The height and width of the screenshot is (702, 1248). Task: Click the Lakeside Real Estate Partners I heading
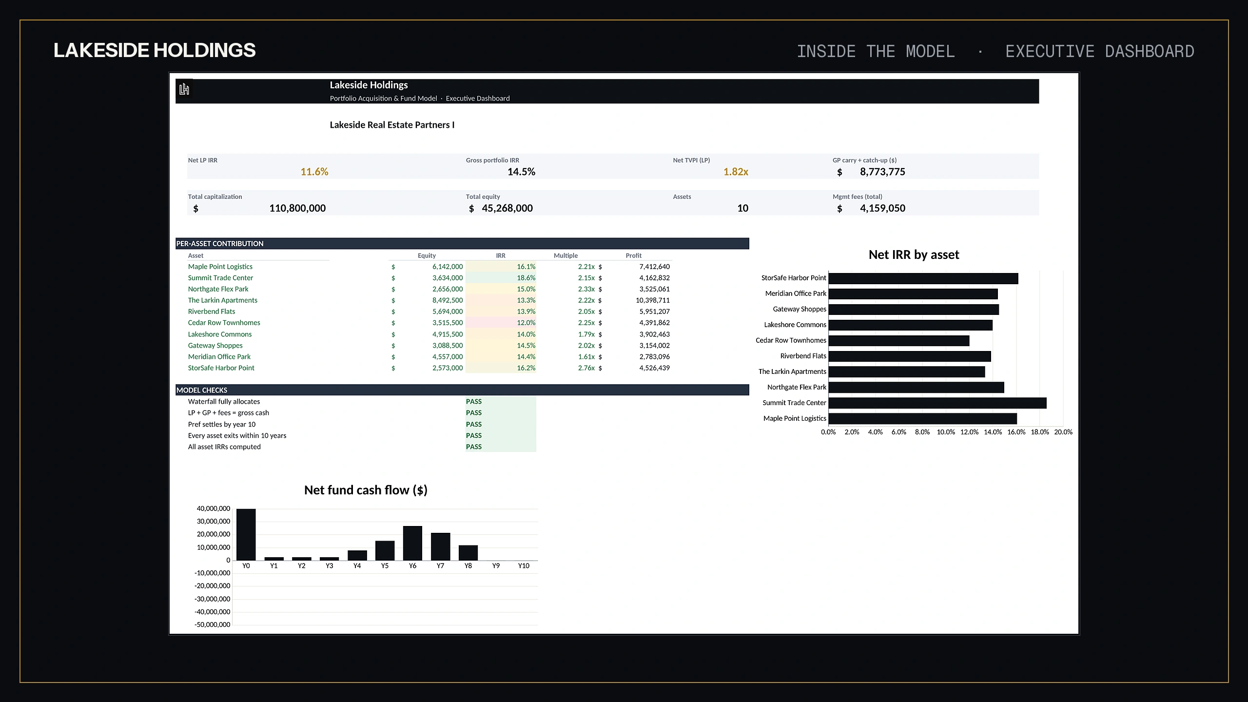pyautogui.click(x=392, y=125)
